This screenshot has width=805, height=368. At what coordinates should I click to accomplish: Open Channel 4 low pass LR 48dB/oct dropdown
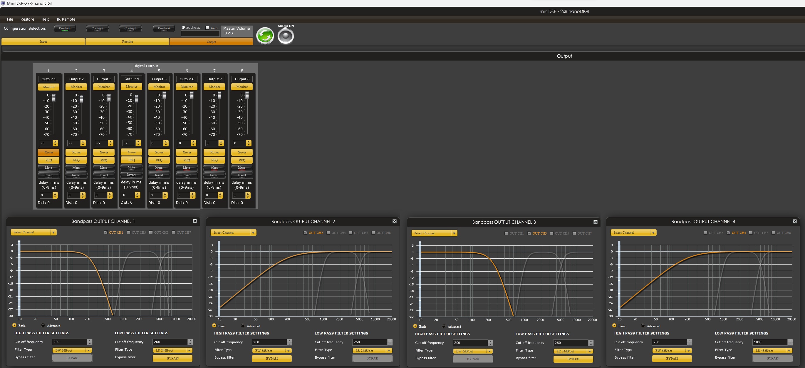pos(772,351)
